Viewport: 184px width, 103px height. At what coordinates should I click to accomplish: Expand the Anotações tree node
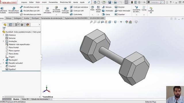[3, 41]
